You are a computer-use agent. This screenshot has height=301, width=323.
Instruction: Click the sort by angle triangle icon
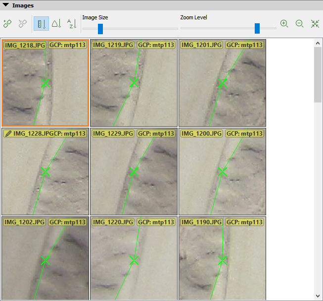click(56, 23)
